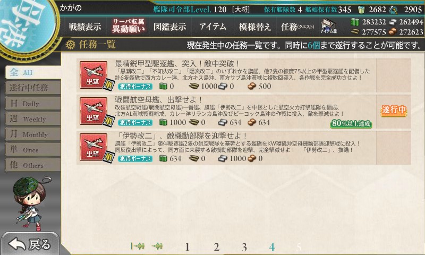Select 戦闘航空母艦 quest sortie icon

[93, 111]
